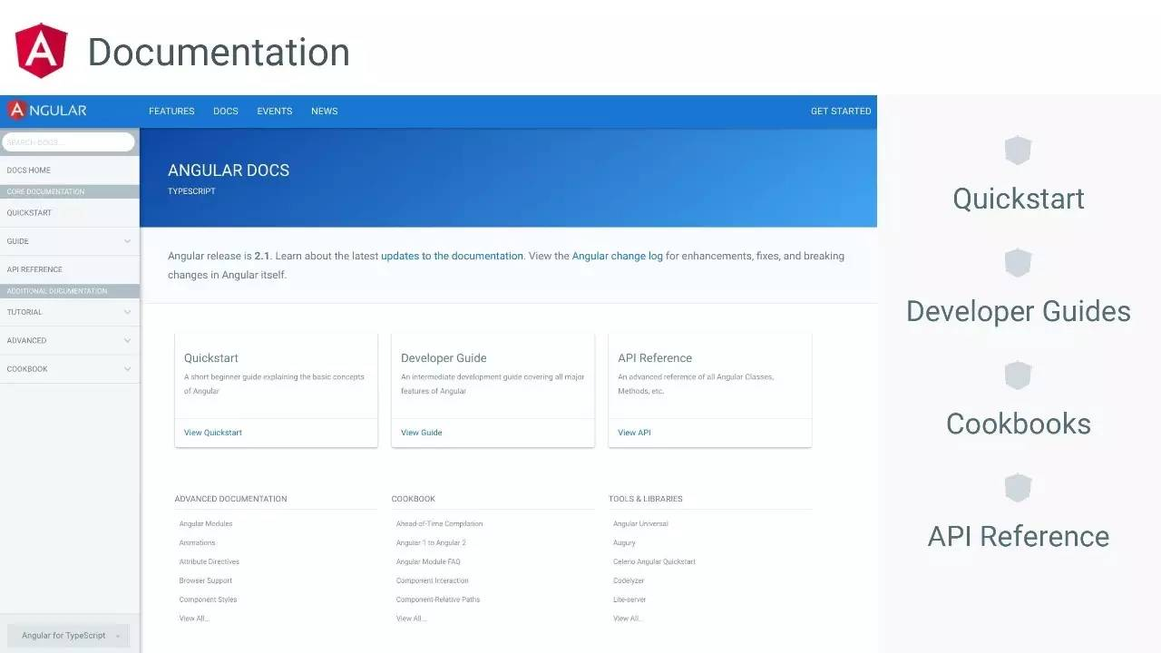Open the Angular Modules link

[206, 524]
